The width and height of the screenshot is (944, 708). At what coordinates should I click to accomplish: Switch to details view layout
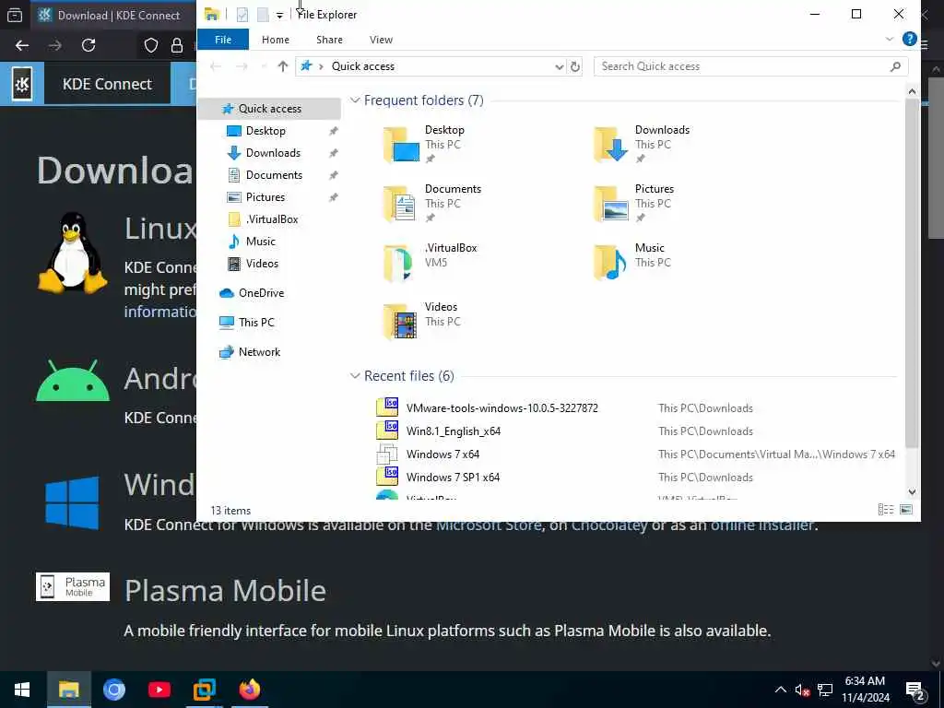(x=886, y=510)
